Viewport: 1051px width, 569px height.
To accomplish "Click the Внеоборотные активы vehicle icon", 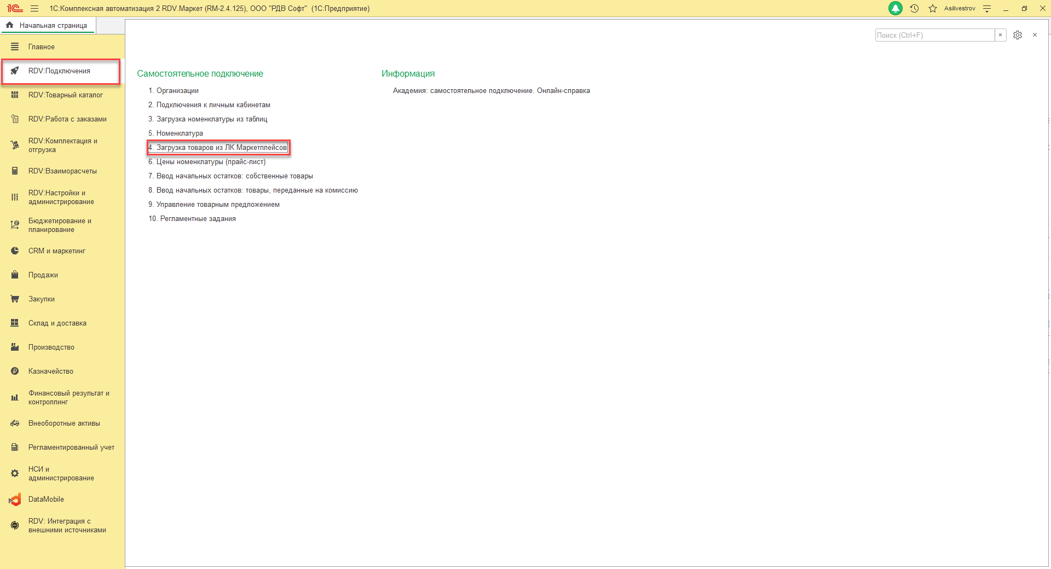I will coord(15,423).
